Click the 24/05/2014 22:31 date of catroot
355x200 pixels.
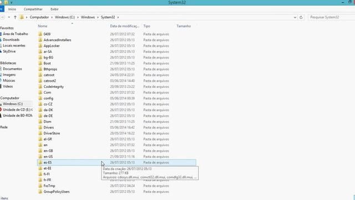point(122,75)
